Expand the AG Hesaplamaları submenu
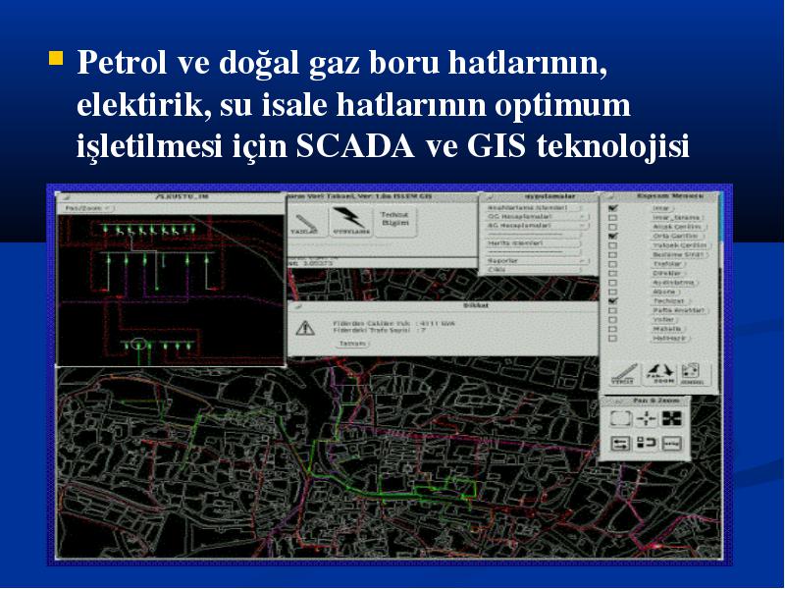The height and width of the screenshot is (589, 785). [x=537, y=226]
